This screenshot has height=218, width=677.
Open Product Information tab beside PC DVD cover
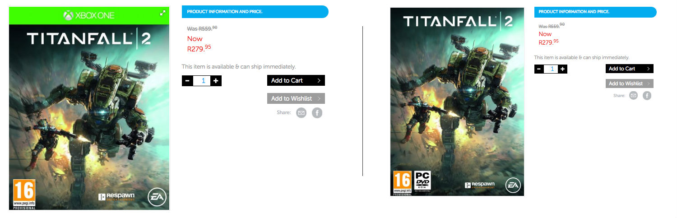point(595,12)
